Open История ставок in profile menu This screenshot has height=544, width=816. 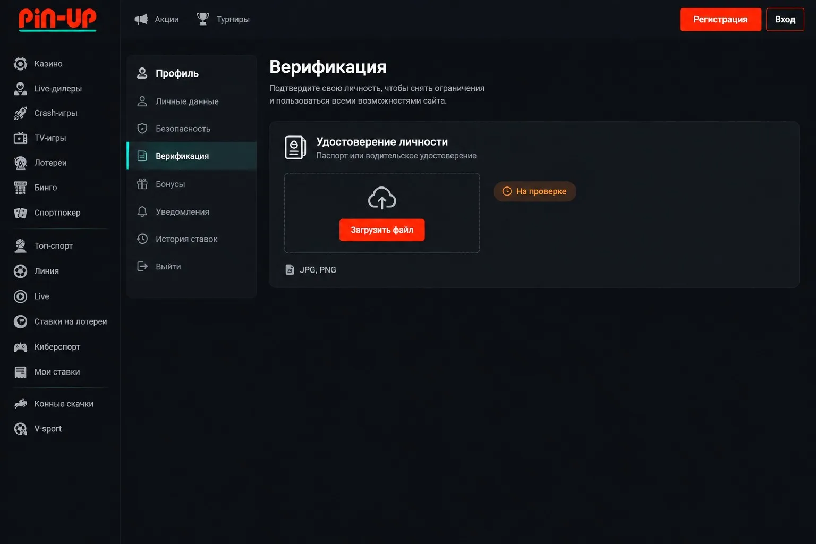click(192, 239)
